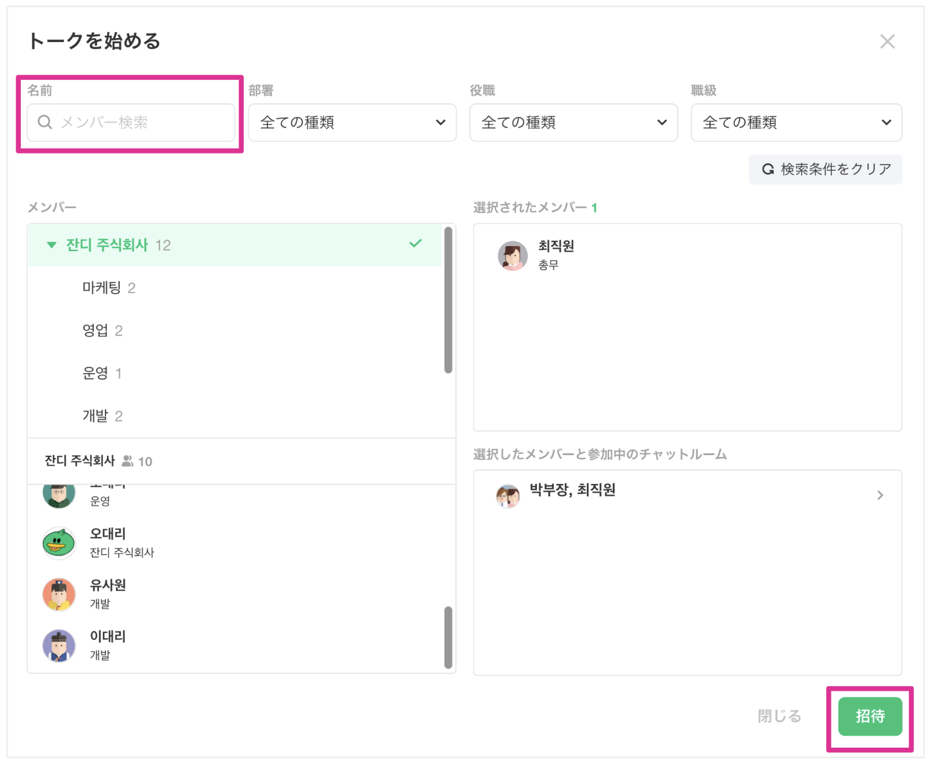
Task: Click the refresh icon on 検索条件をクリア
Action: [x=768, y=169]
